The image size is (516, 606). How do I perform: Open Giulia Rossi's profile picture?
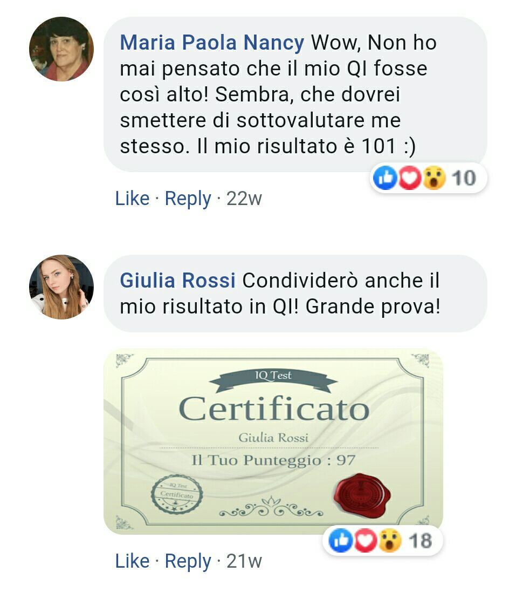tap(61, 287)
